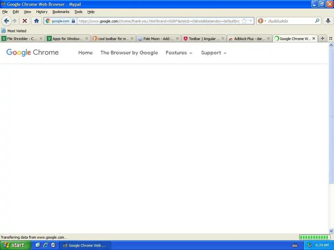The height and width of the screenshot is (250, 334).
Task: Click the vertical scrollbar thumb
Action: [331, 116]
